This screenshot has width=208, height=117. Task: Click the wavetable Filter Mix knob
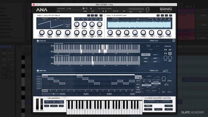pos(92,32)
